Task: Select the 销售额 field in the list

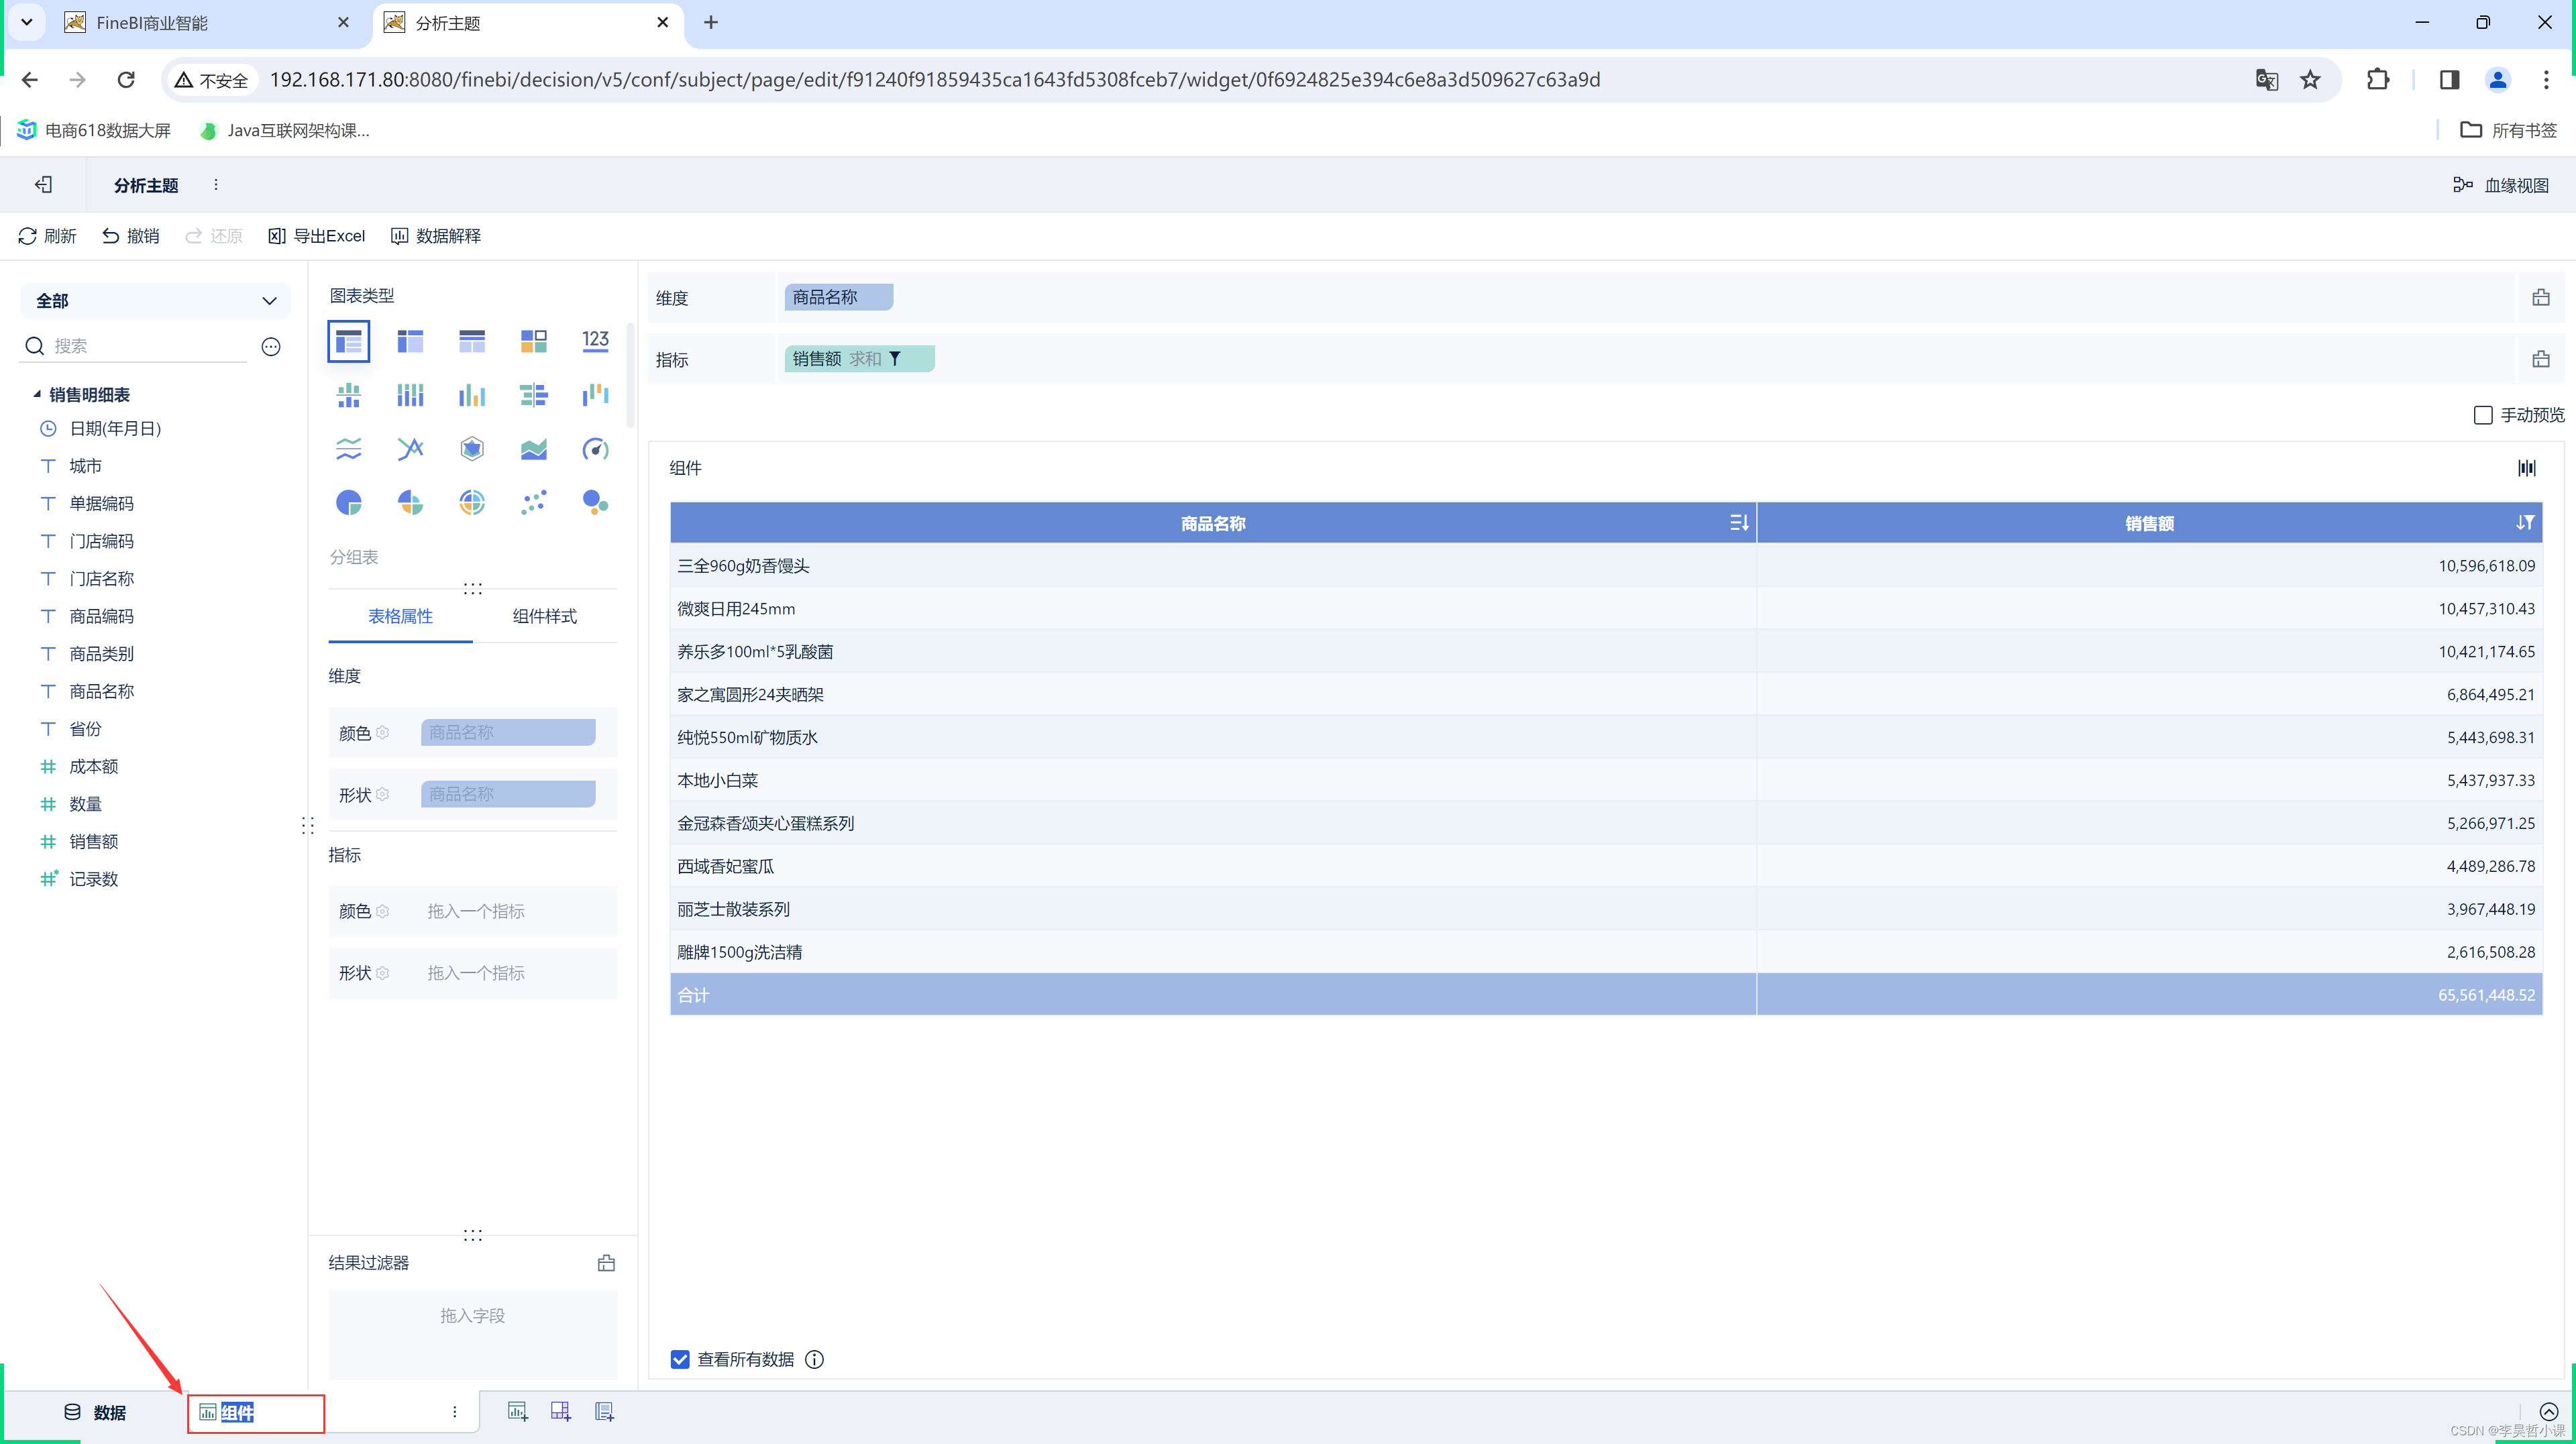Action: coord(93,841)
